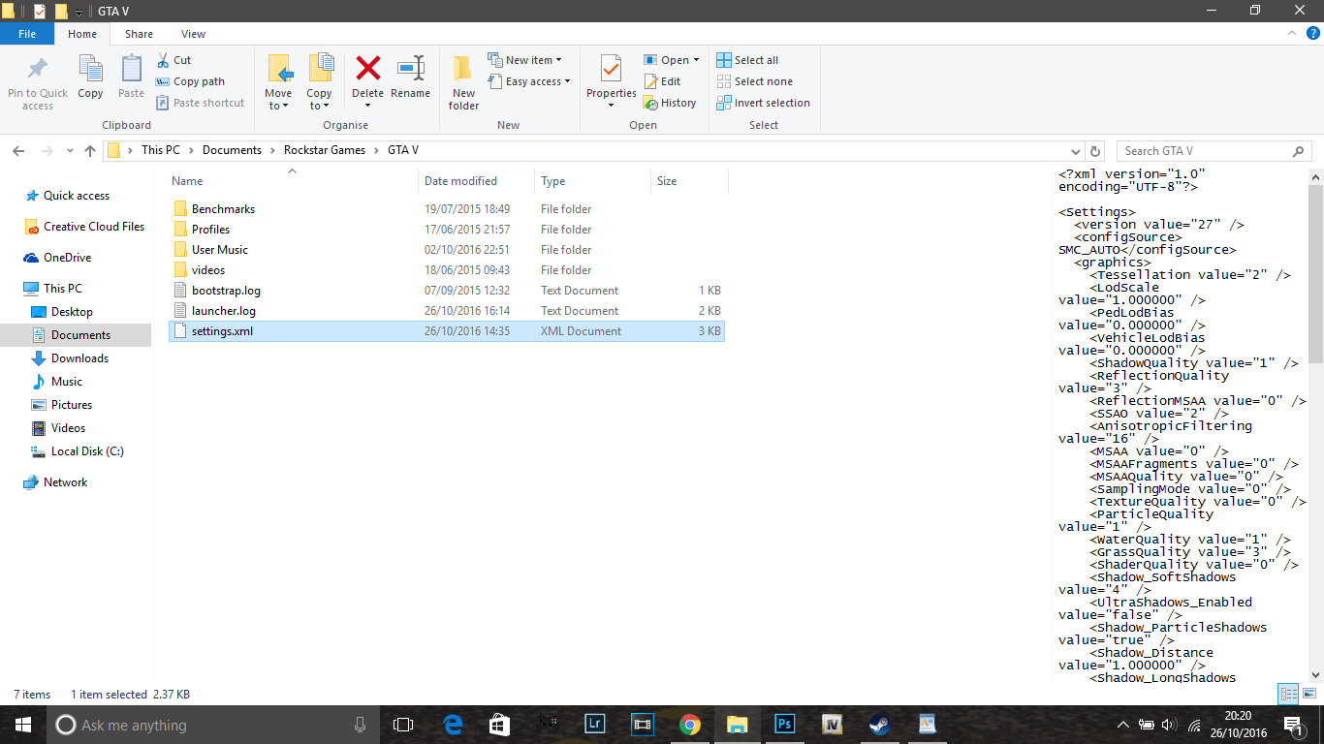Go up one level to Rockstar Games
The width and height of the screenshot is (1324, 744).
coord(90,151)
